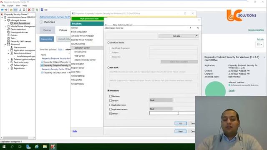267x150 pixels.
Task: Switch to the Devices tab
Action: pos(47,30)
